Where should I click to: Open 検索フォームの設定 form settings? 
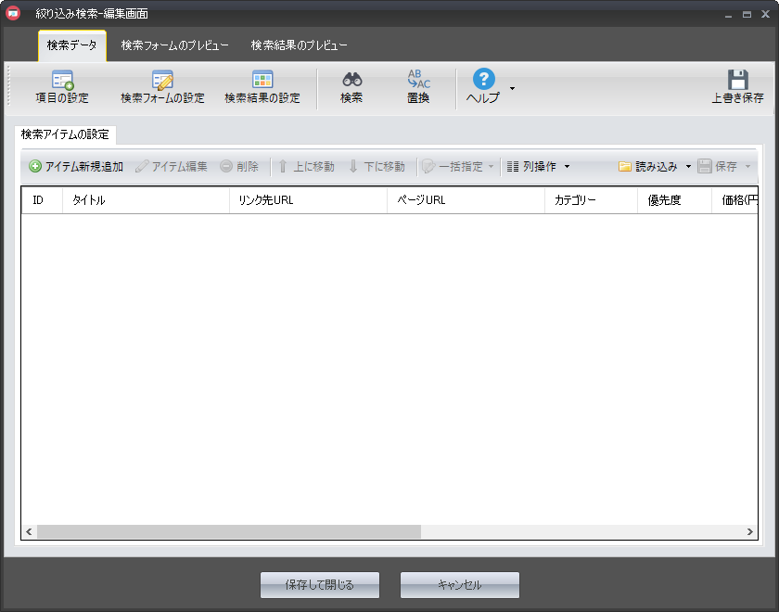coord(162,81)
